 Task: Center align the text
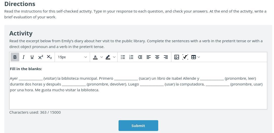pyautogui.click(x=157, y=57)
